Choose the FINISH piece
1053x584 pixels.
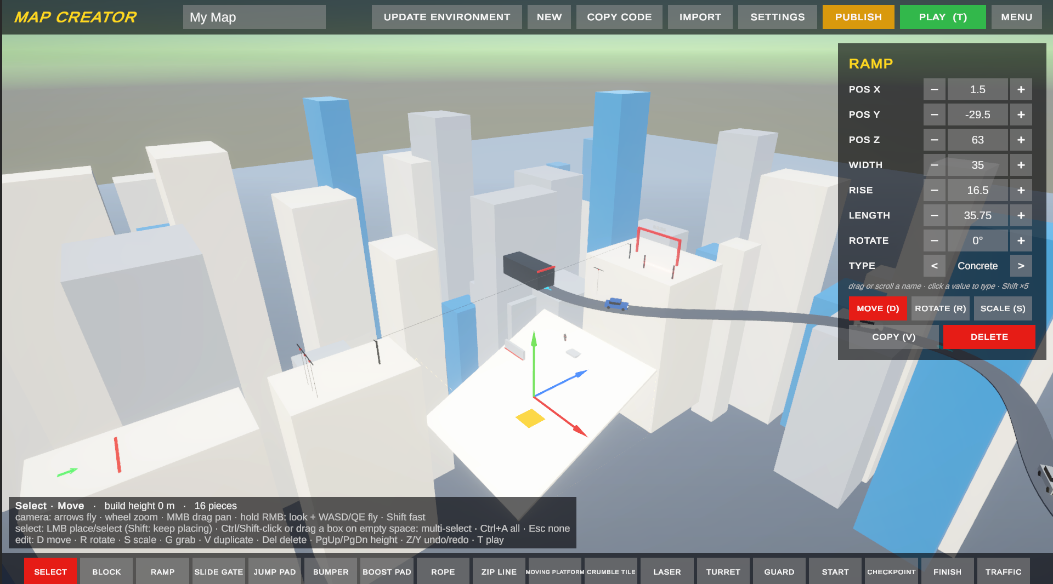(947, 571)
